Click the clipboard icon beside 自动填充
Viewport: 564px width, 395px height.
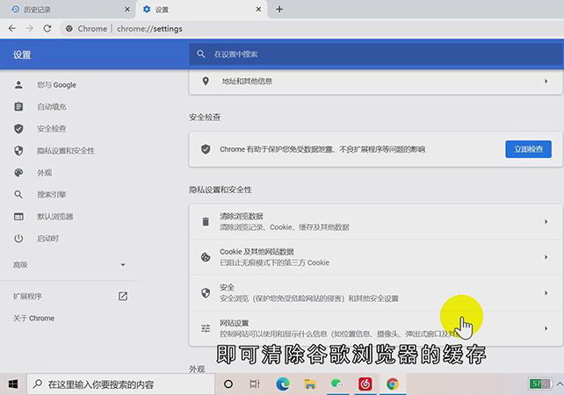point(18,107)
